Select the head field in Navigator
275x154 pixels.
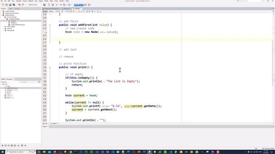10,98
